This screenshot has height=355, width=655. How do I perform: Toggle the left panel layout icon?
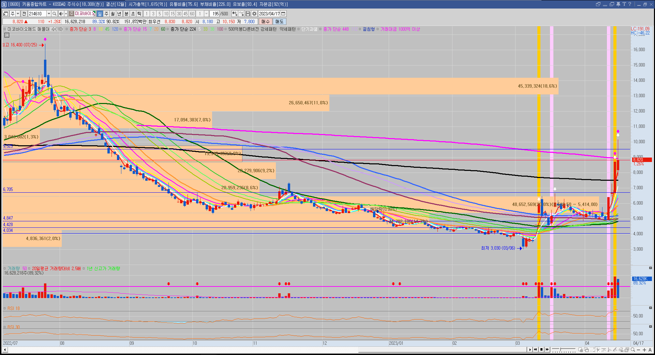[6, 14]
